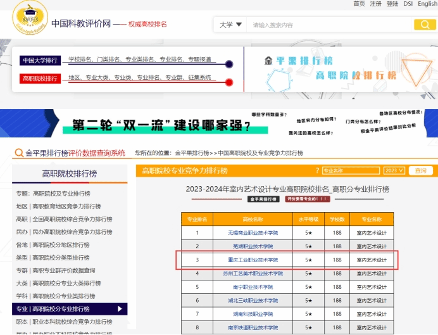438x335 pixels.
Task: Open the 大学 search category dropdown
Action: 230,25
